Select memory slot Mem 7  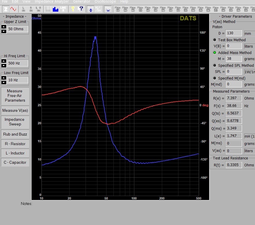pyautogui.click(x=163, y=9)
